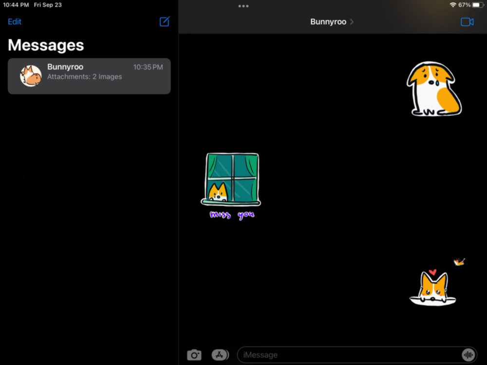Expand Bunnyroo contact details chevron

pos(352,22)
